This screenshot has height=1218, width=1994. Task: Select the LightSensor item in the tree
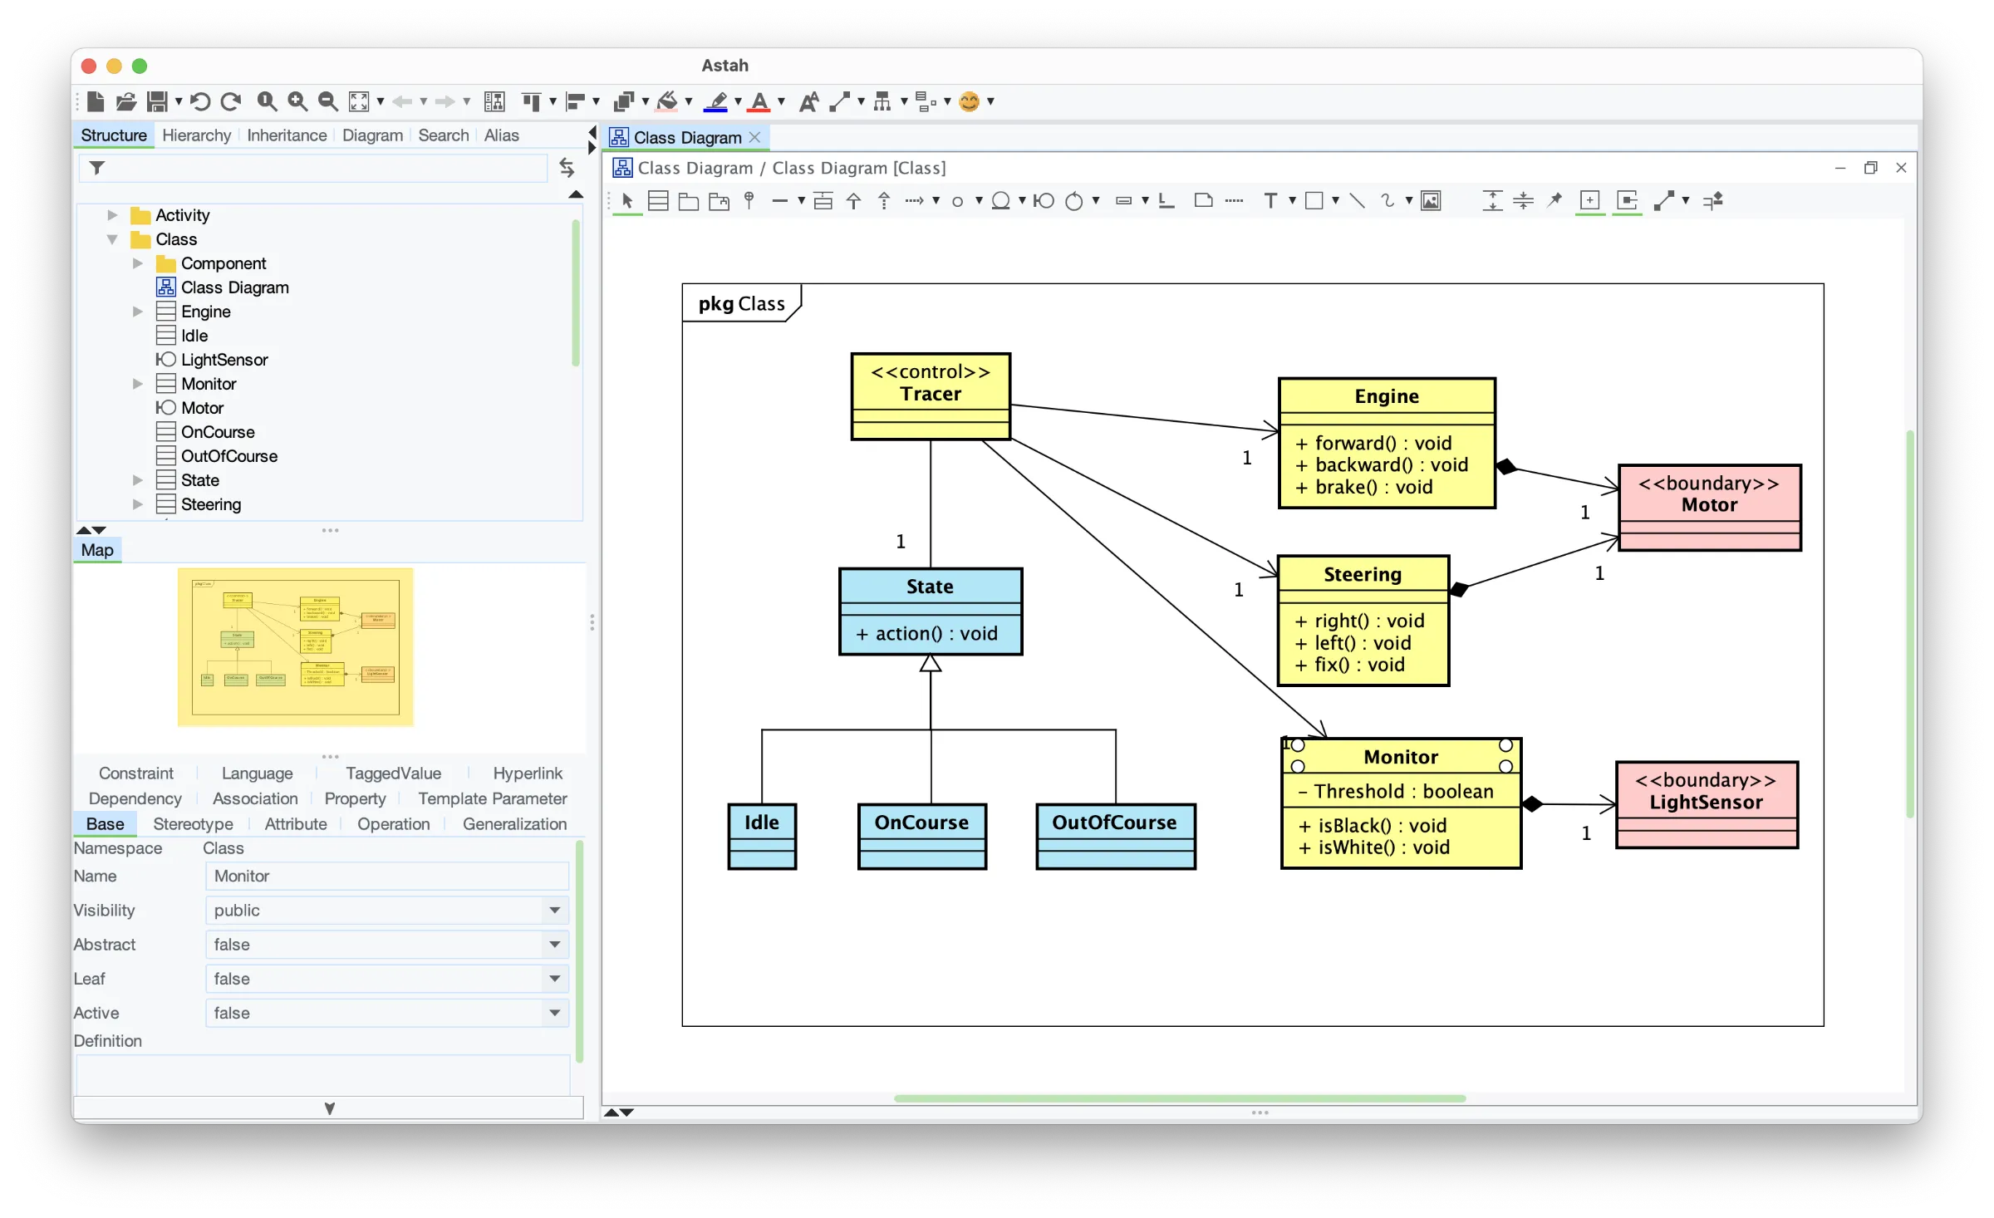click(x=224, y=359)
